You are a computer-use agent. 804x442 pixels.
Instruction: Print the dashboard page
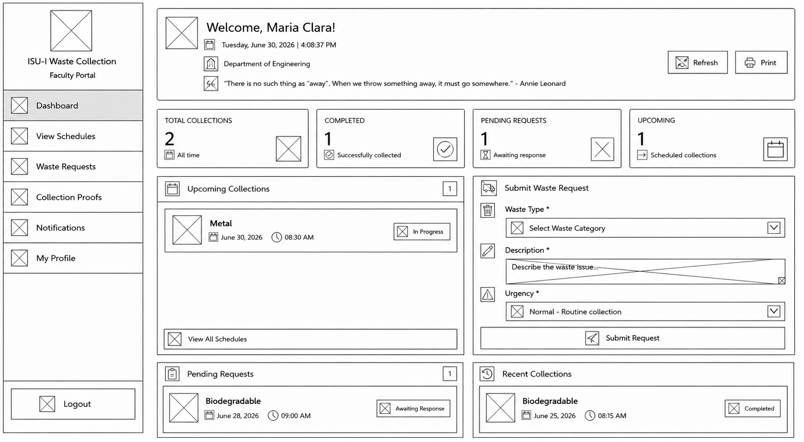pos(761,62)
